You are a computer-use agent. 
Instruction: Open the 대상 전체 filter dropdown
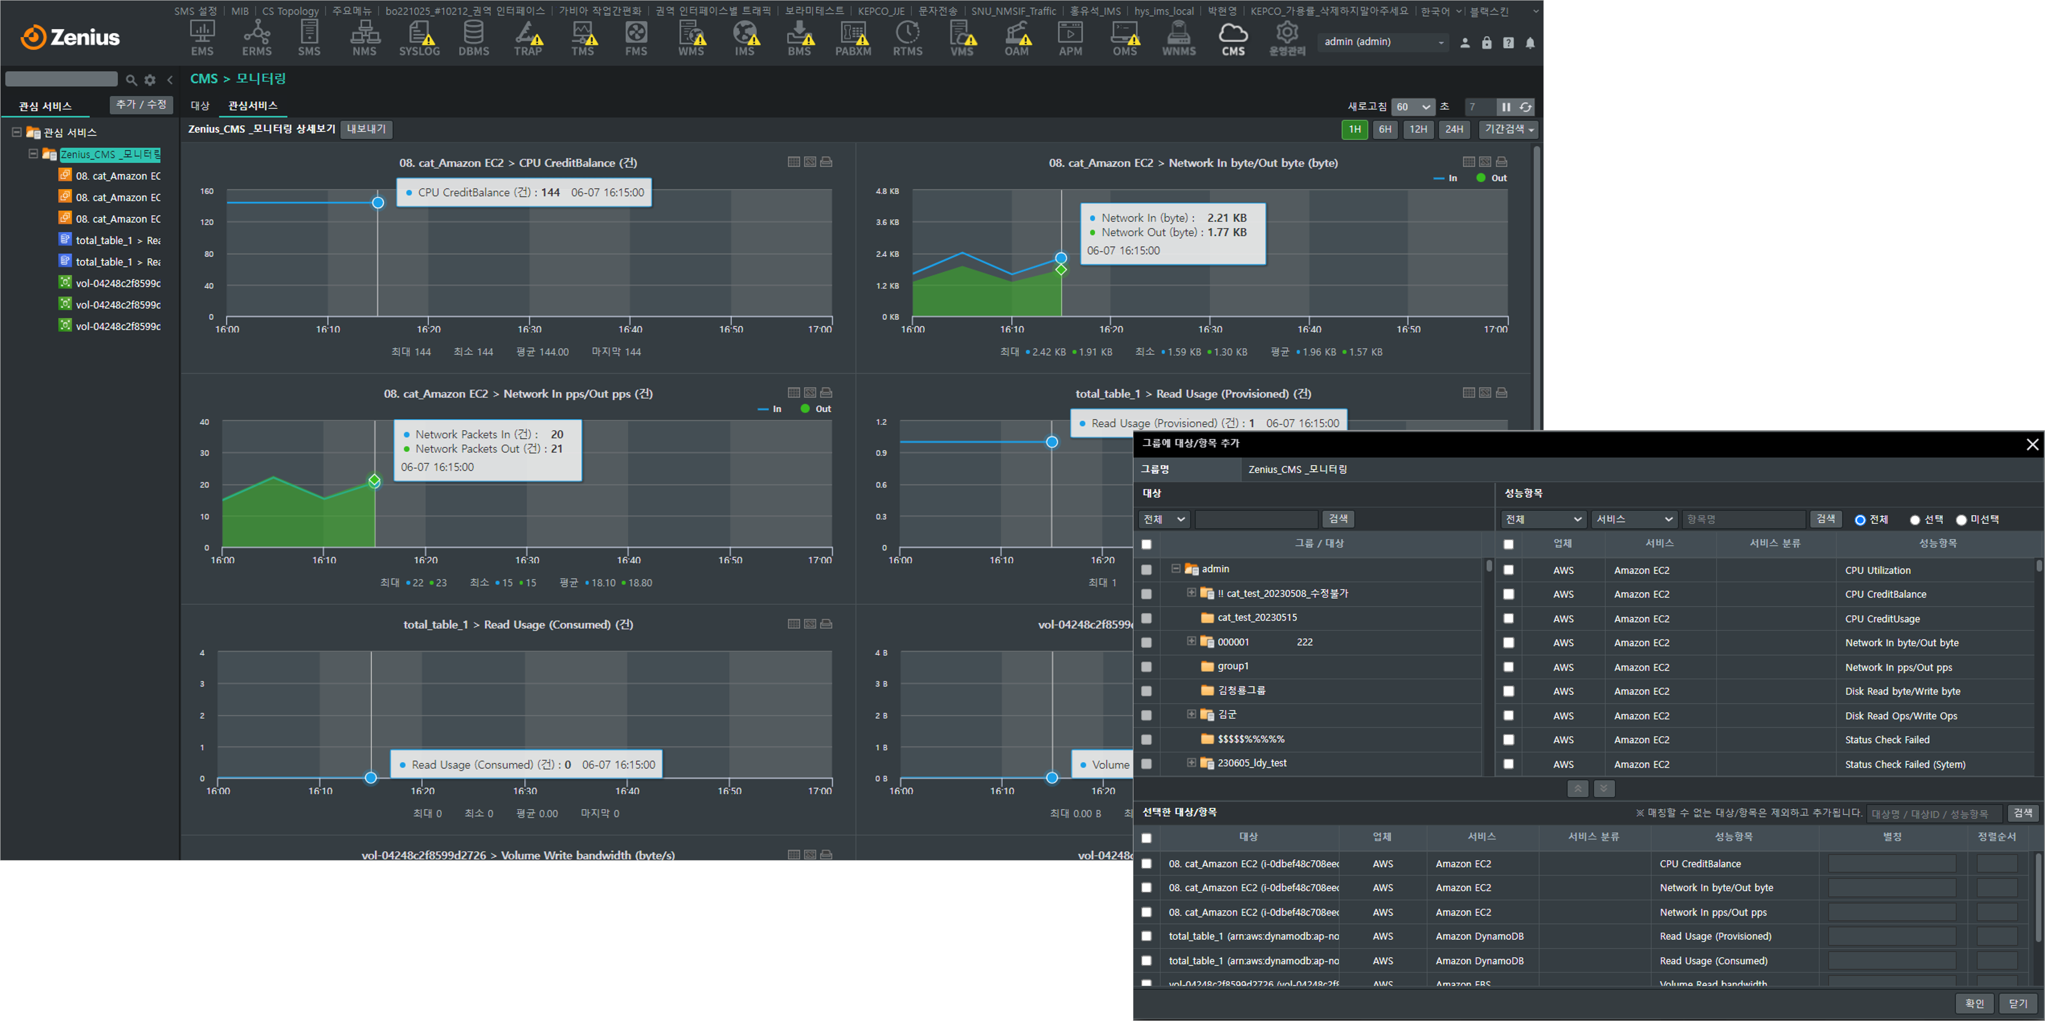tap(1164, 519)
